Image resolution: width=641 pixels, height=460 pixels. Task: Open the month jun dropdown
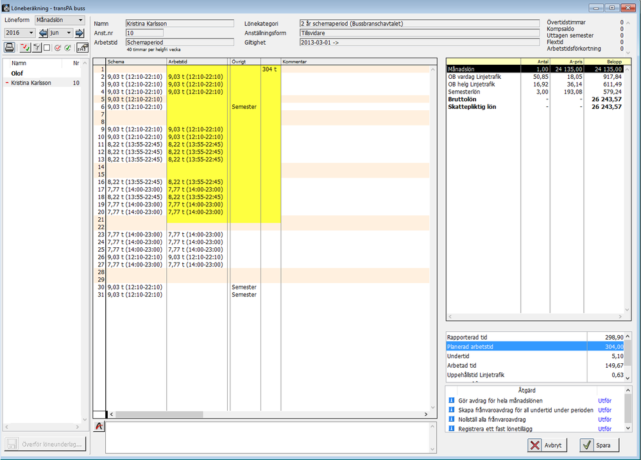tap(61, 33)
